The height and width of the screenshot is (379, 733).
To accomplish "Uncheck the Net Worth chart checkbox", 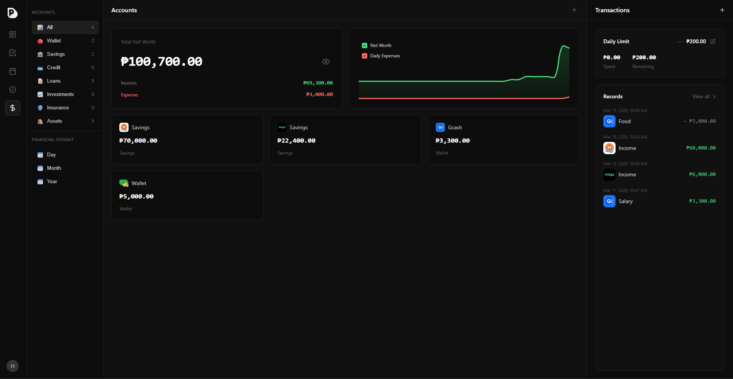I will 364,45.
